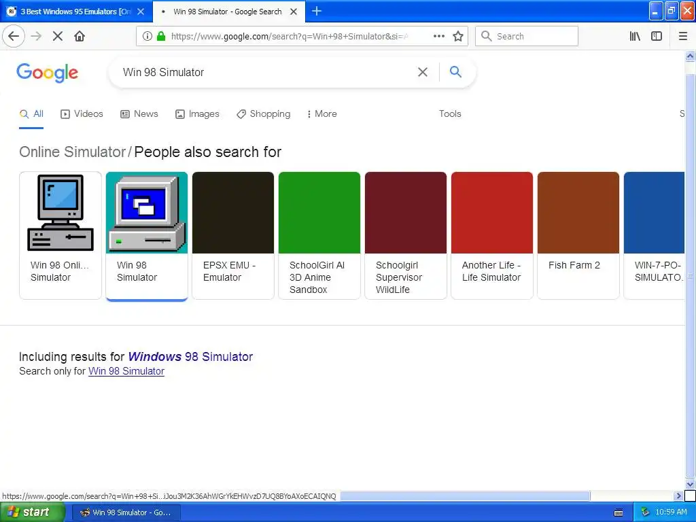Image resolution: width=696 pixels, height=522 pixels.
Task: Click the vertical scrollbar down arrow
Action: click(690, 484)
